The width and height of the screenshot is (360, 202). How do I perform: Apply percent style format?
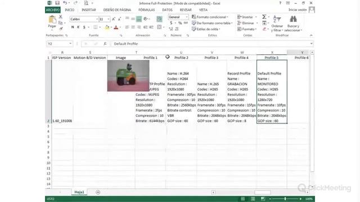[x=180, y=23]
